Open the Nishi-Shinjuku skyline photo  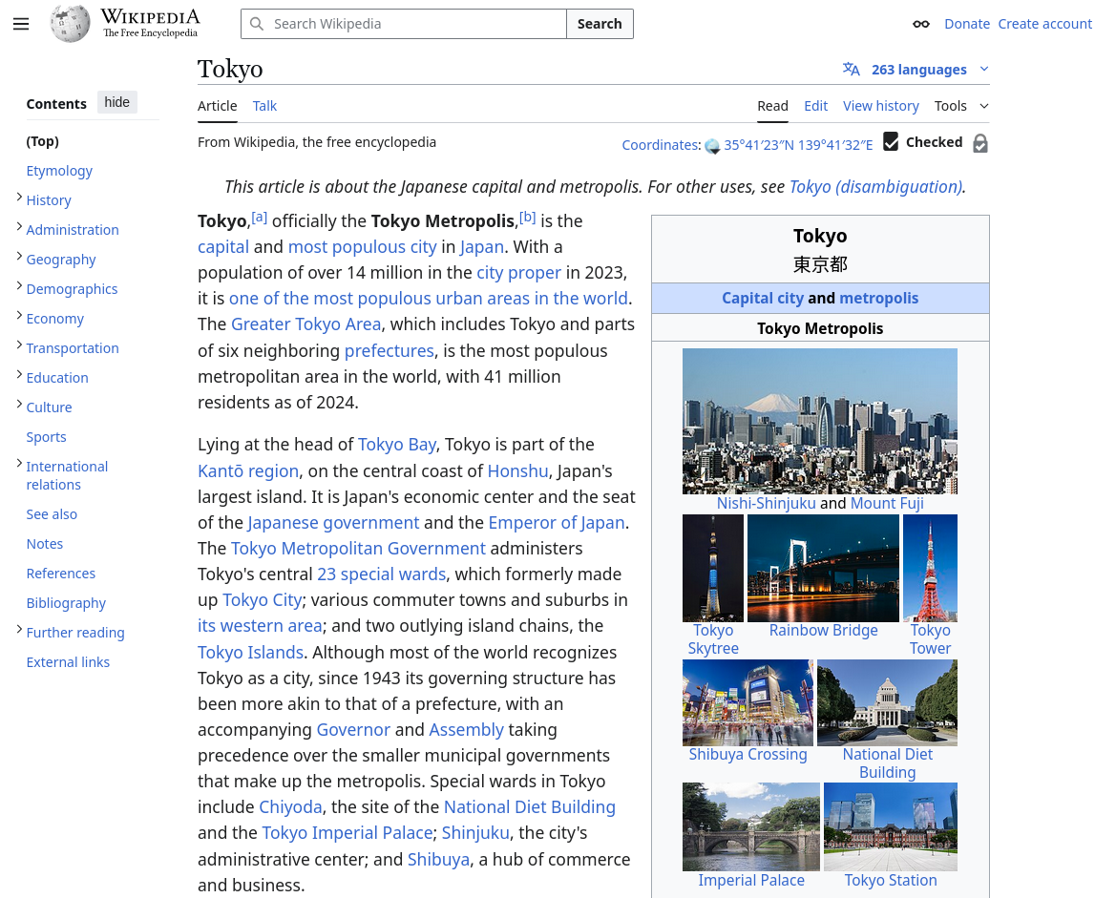pos(820,421)
